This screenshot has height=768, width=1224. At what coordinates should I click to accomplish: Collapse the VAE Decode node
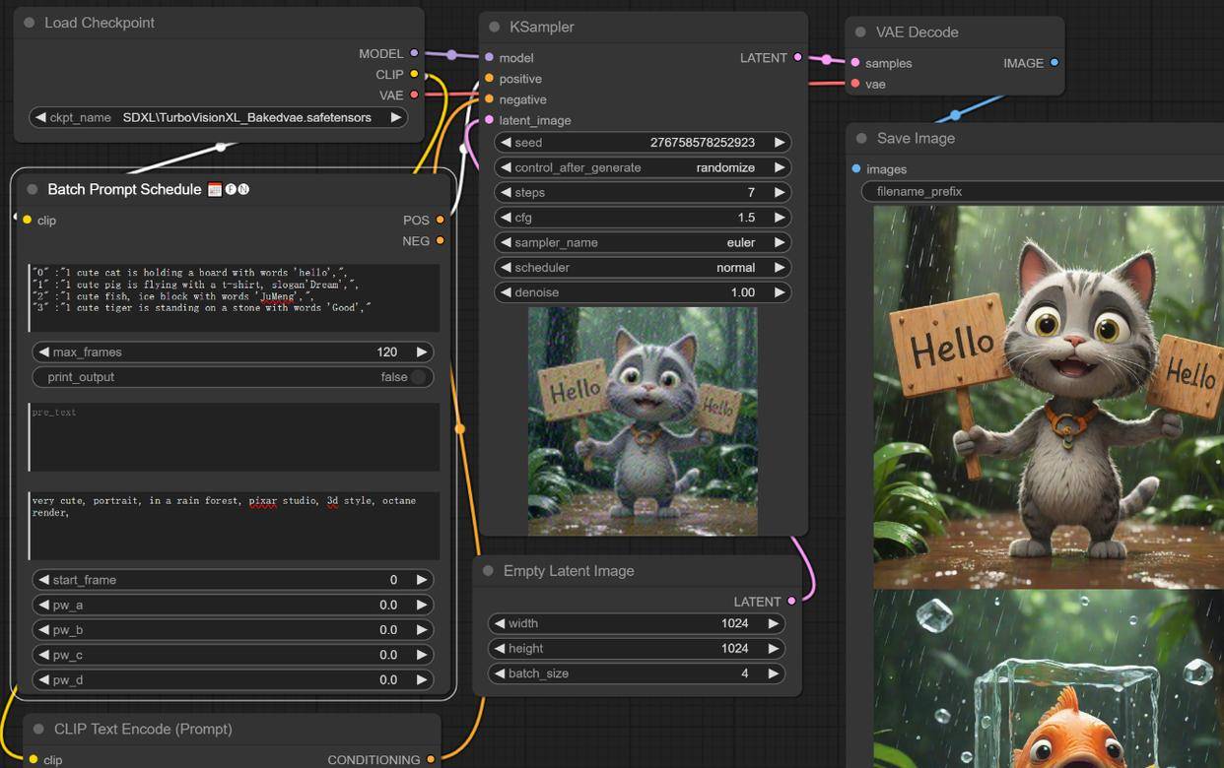click(x=860, y=32)
